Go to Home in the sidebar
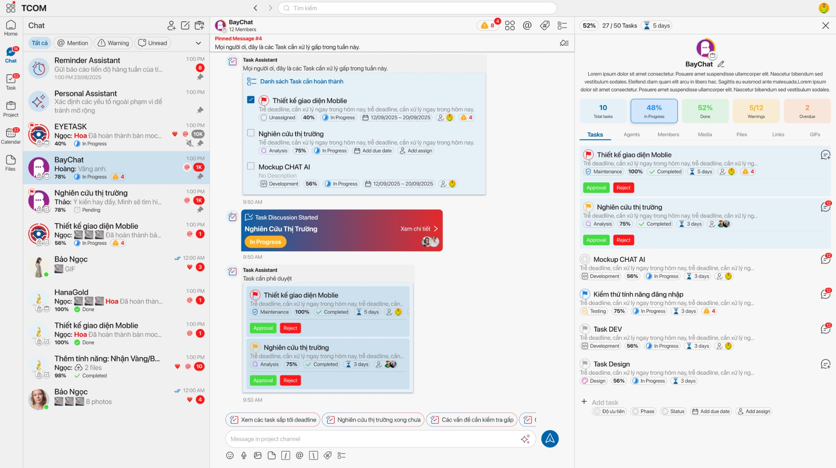The image size is (836, 468). click(x=11, y=29)
